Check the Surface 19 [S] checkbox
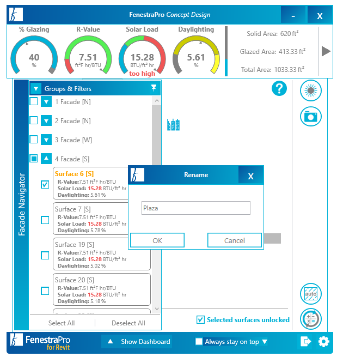 (45, 256)
